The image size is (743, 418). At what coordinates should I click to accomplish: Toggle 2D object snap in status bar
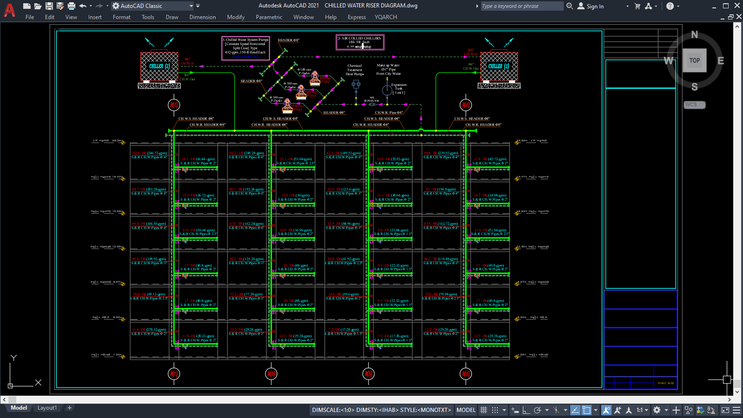click(587, 410)
